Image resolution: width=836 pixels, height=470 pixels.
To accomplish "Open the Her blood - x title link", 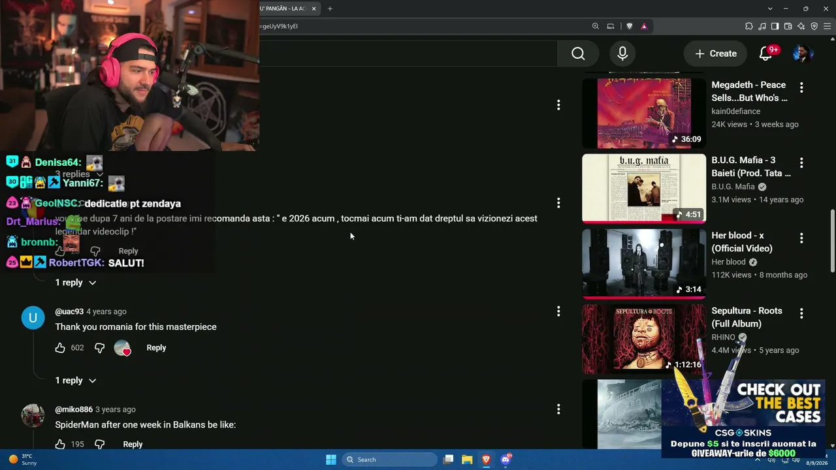I will [x=742, y=242].
